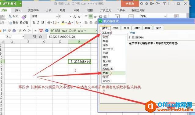Open the number format dropdown (常规) in ribbon
Image resolution: width=195 pixels, height=115 pixels.
coord(165,16)
